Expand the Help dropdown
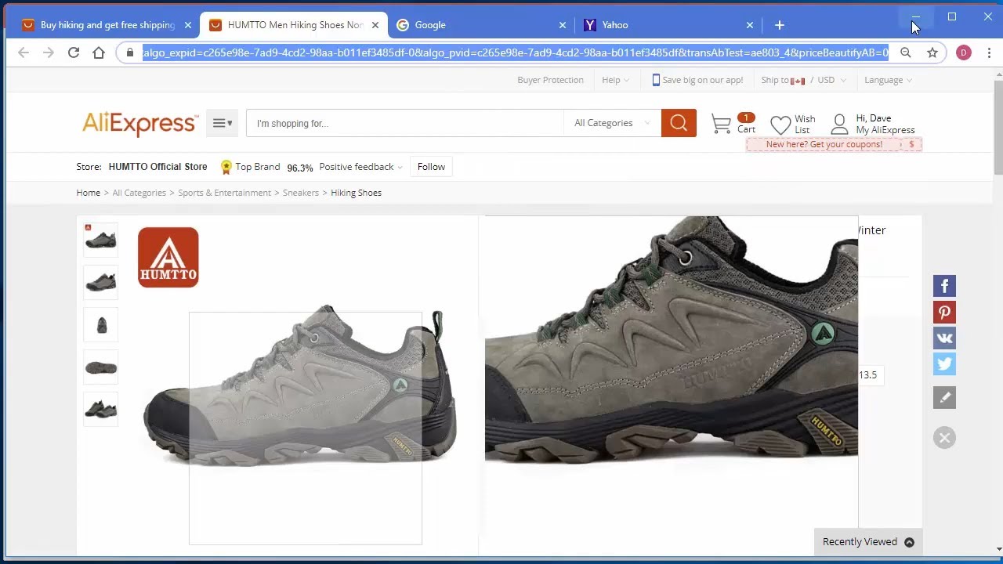This screenshot has height=564, width=1003. coord(616,80)
